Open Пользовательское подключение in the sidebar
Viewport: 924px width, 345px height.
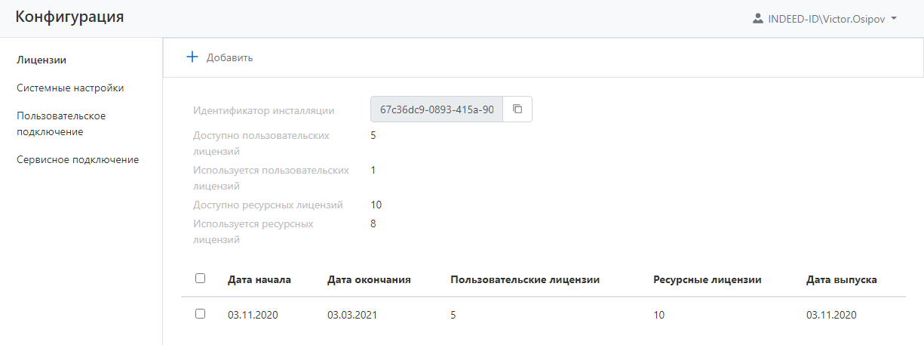pyautogui.click(x=61, y=124)
